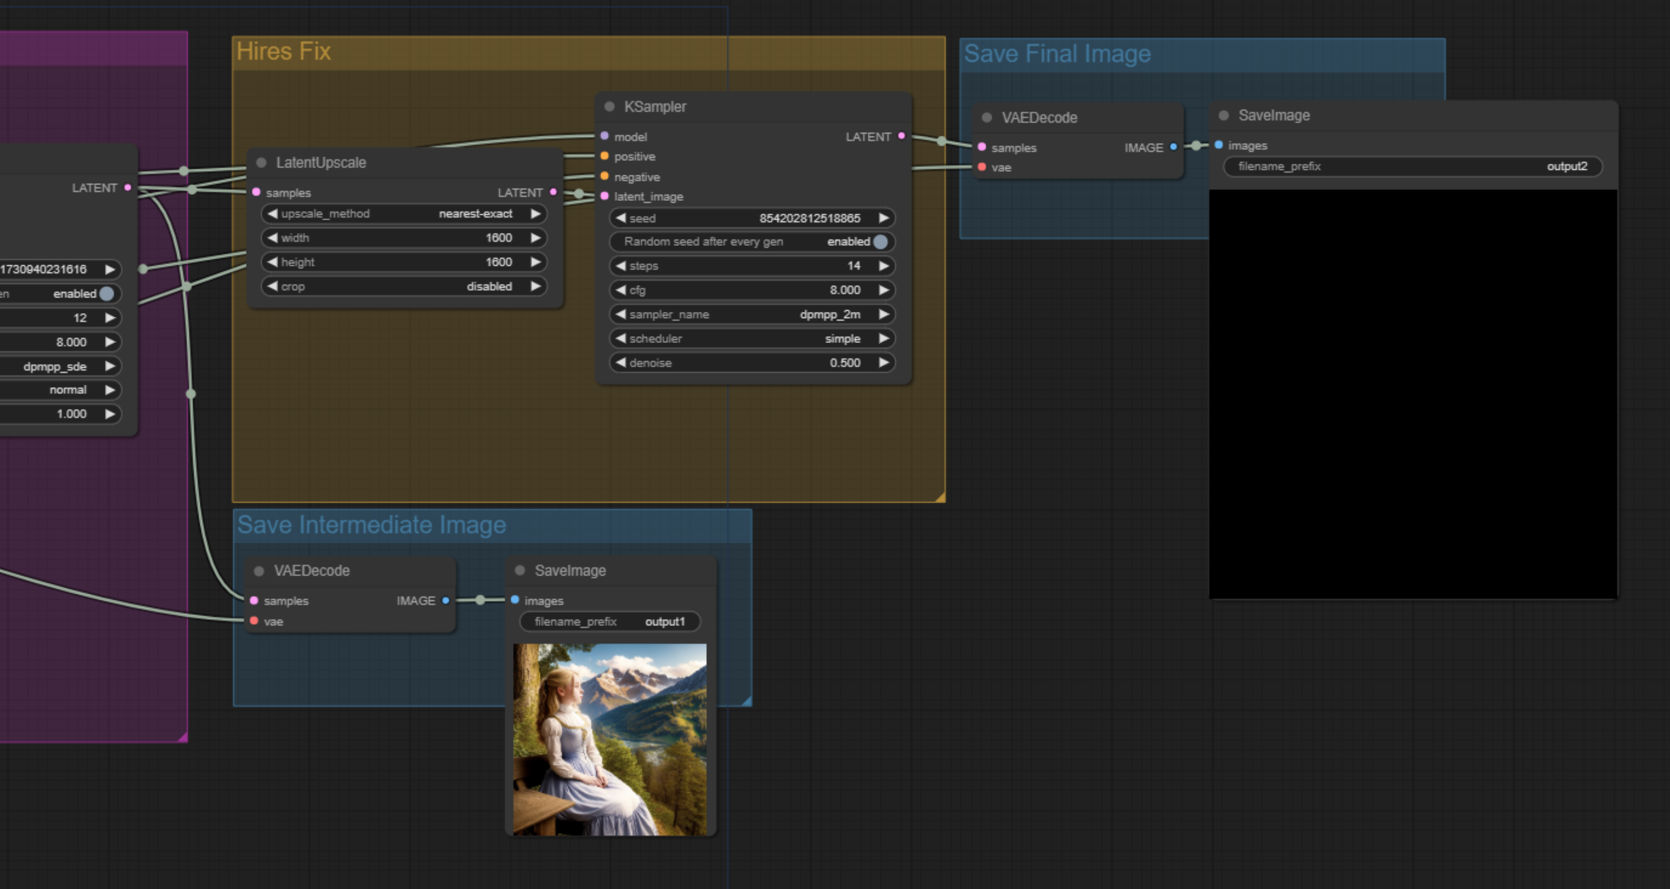The image size is (1670, 889).
Task: Adjust the denoise value of 0.500
Action: [x=752, y=363]
